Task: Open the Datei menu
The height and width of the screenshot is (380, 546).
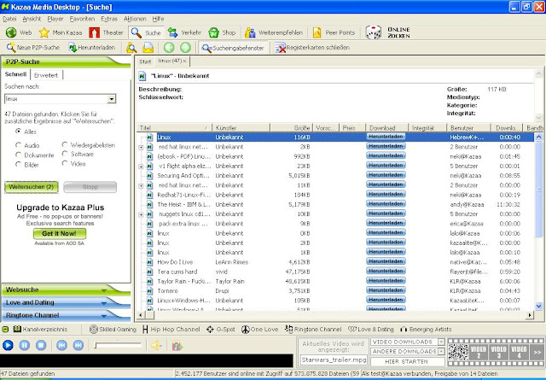Action: coord(9,19)
